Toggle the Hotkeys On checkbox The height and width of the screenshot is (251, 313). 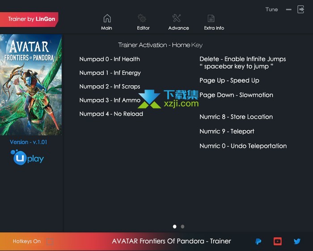[x=50, y=242]
